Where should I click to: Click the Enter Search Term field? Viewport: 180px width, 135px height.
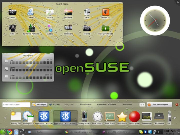tap(16, 104)
